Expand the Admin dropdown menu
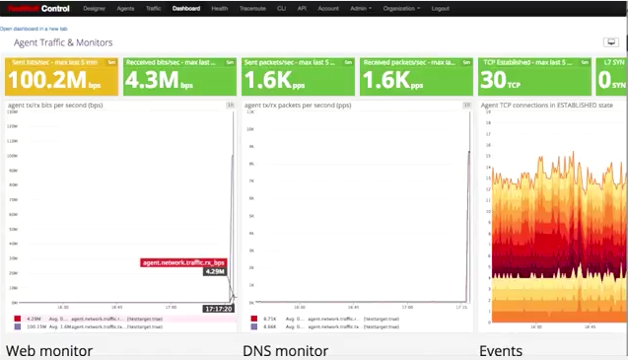The width and height of the screenshot is (628, 360). point(361,9)
